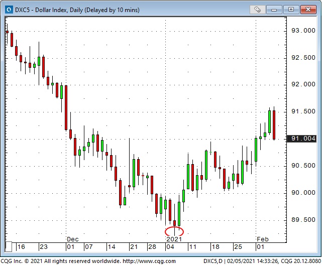Click the 23 date label on time axis

44,247
